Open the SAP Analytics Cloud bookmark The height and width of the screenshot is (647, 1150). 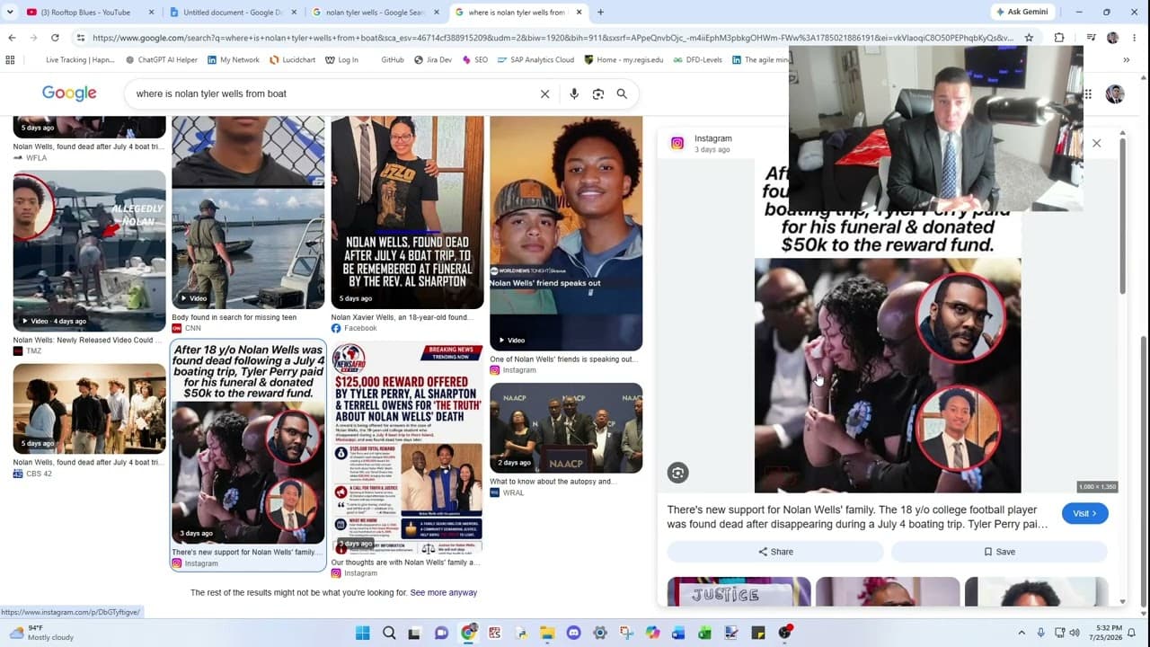point(535,60)
